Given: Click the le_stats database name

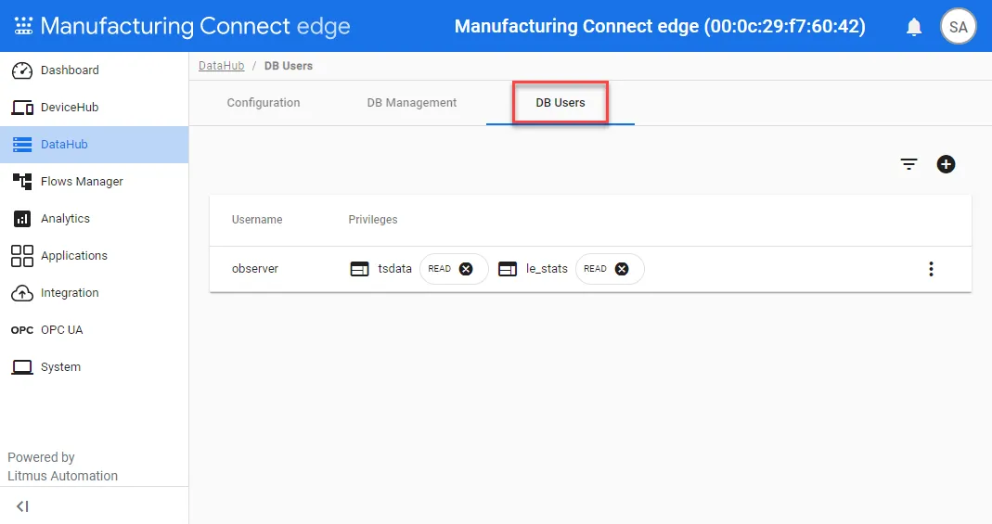Looking at the screenshot, I should click(547, 269).
